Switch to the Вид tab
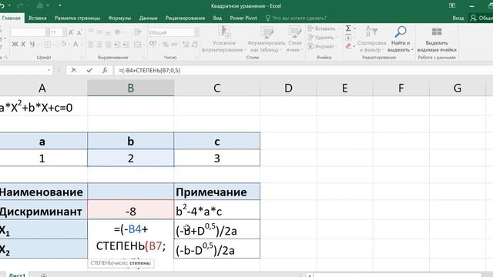 tap(217, 18)
